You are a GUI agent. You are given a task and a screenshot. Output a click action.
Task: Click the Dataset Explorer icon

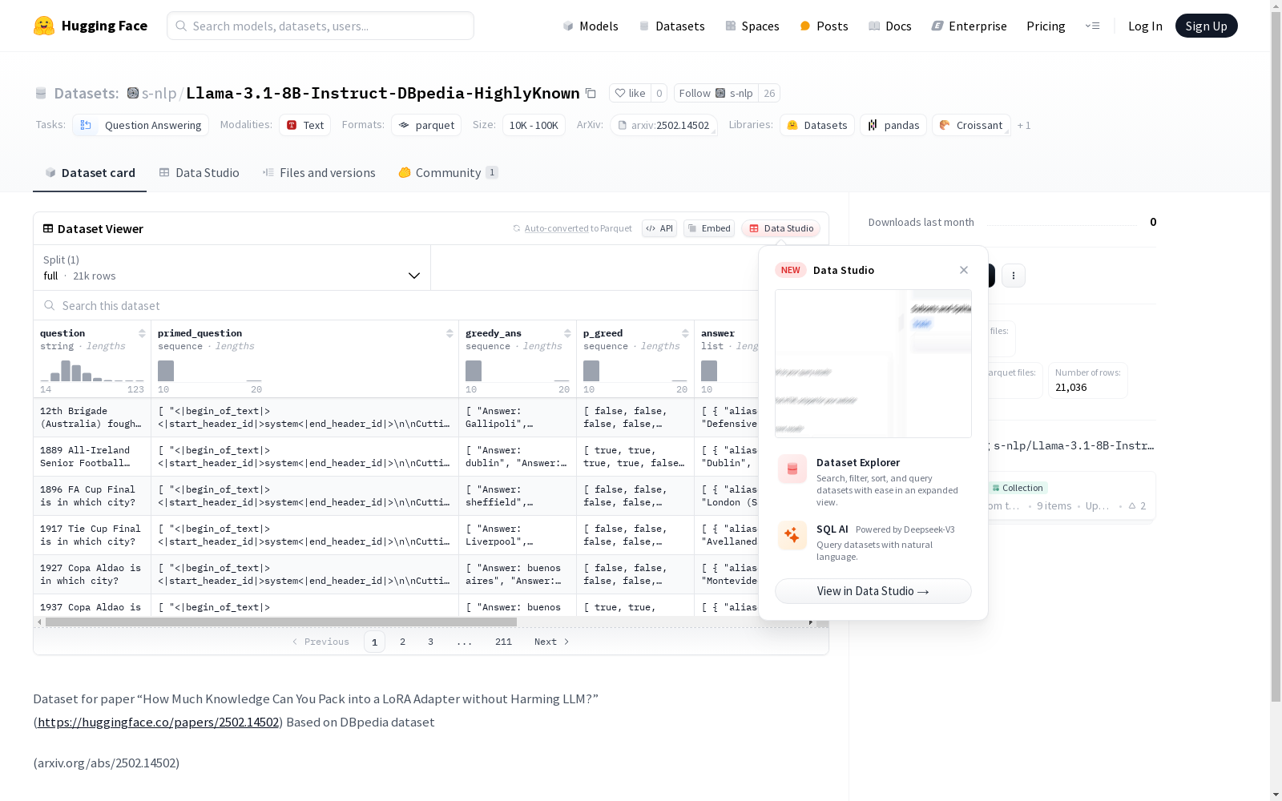coord(792,469)
